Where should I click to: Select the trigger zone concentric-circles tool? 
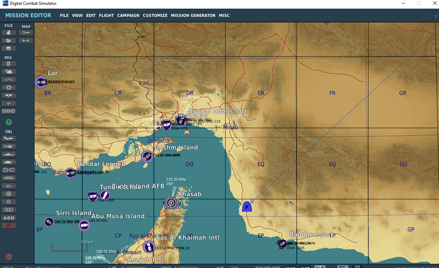coord(9,193)
